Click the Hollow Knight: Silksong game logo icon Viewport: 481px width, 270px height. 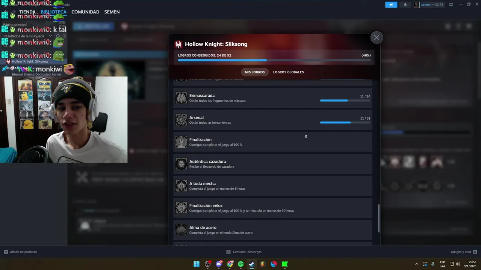[x=178, y=44]
